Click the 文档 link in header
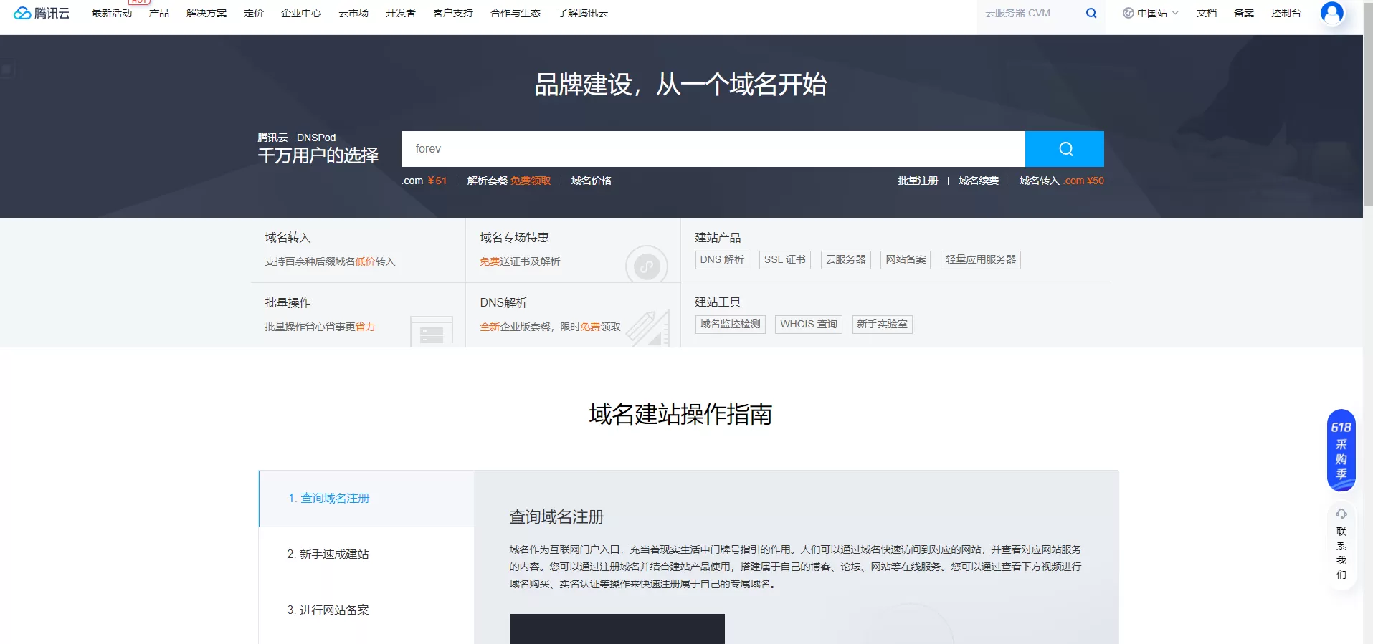This screenshot has width=1373, height=644. click(1207, 13)
